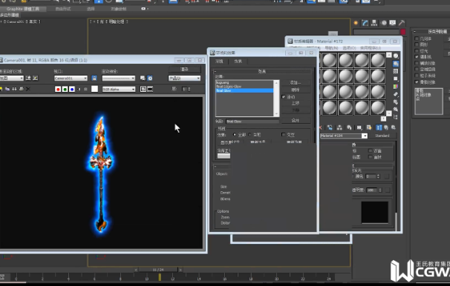The image size is (450, 286).
Task: Uncheck the 摄影机 Cameras category checkbox
Action: point(417,57)
